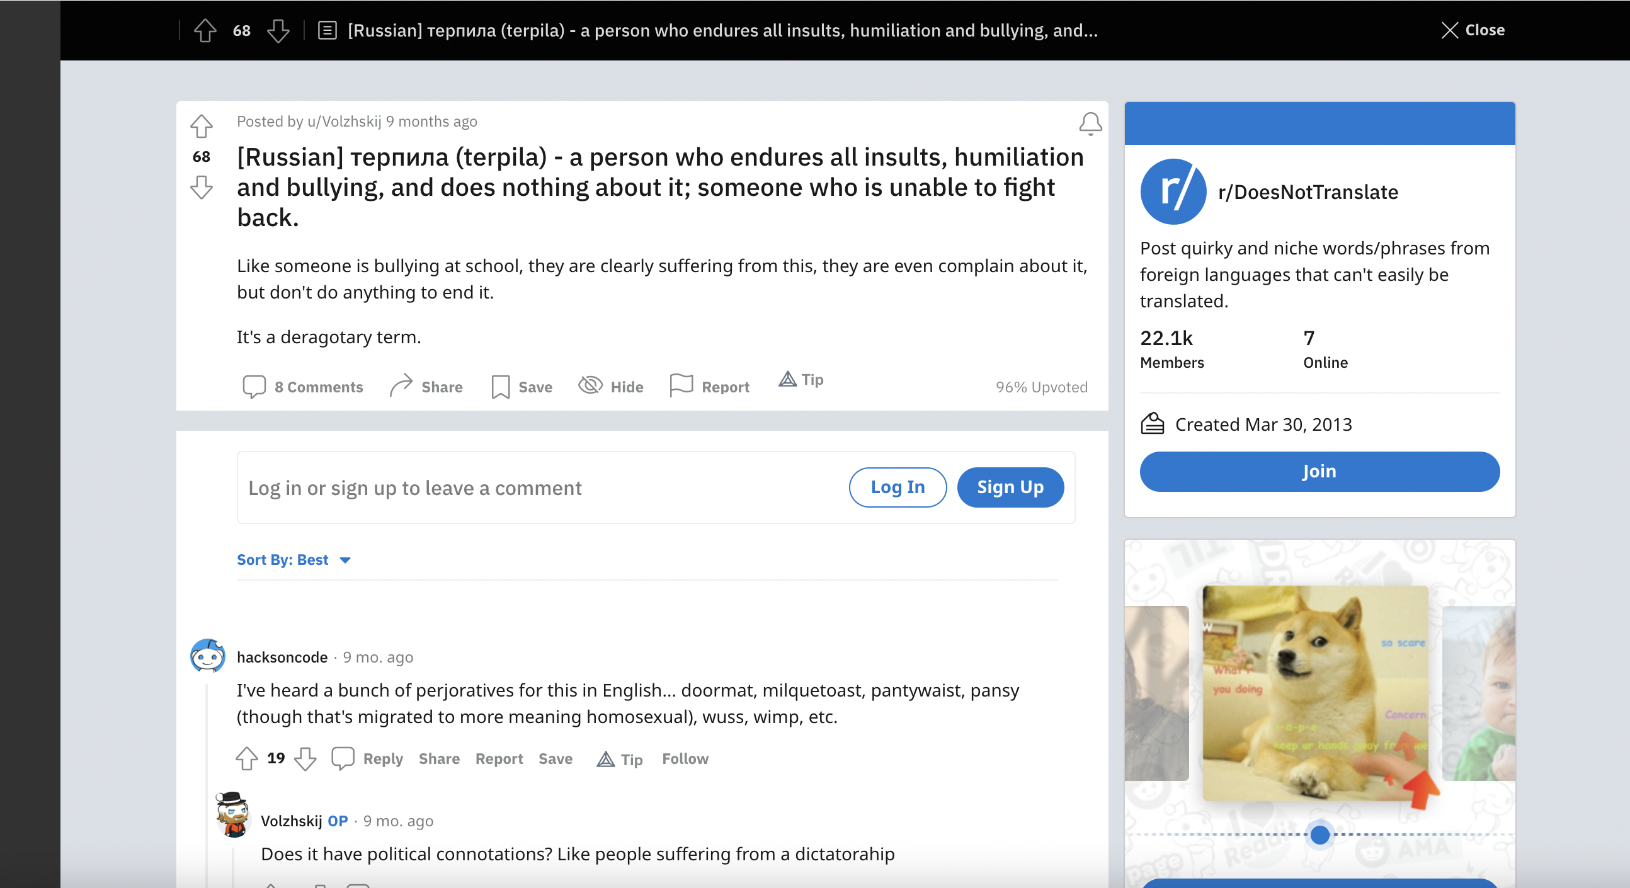Click the Sign Up button
Screen dimensions: 1630x888
(1009, 487)
